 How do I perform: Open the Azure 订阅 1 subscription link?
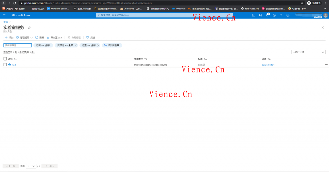(268, 65)
